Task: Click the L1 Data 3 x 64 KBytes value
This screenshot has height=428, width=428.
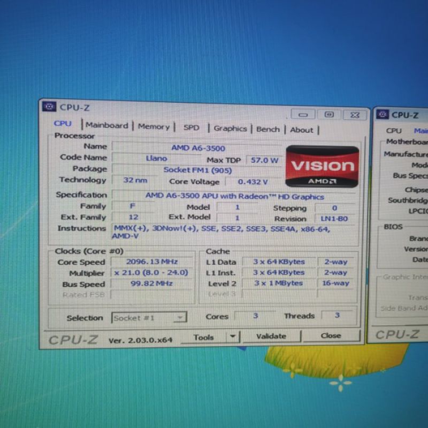Action: pyautogui.click(x=279, y=262)
